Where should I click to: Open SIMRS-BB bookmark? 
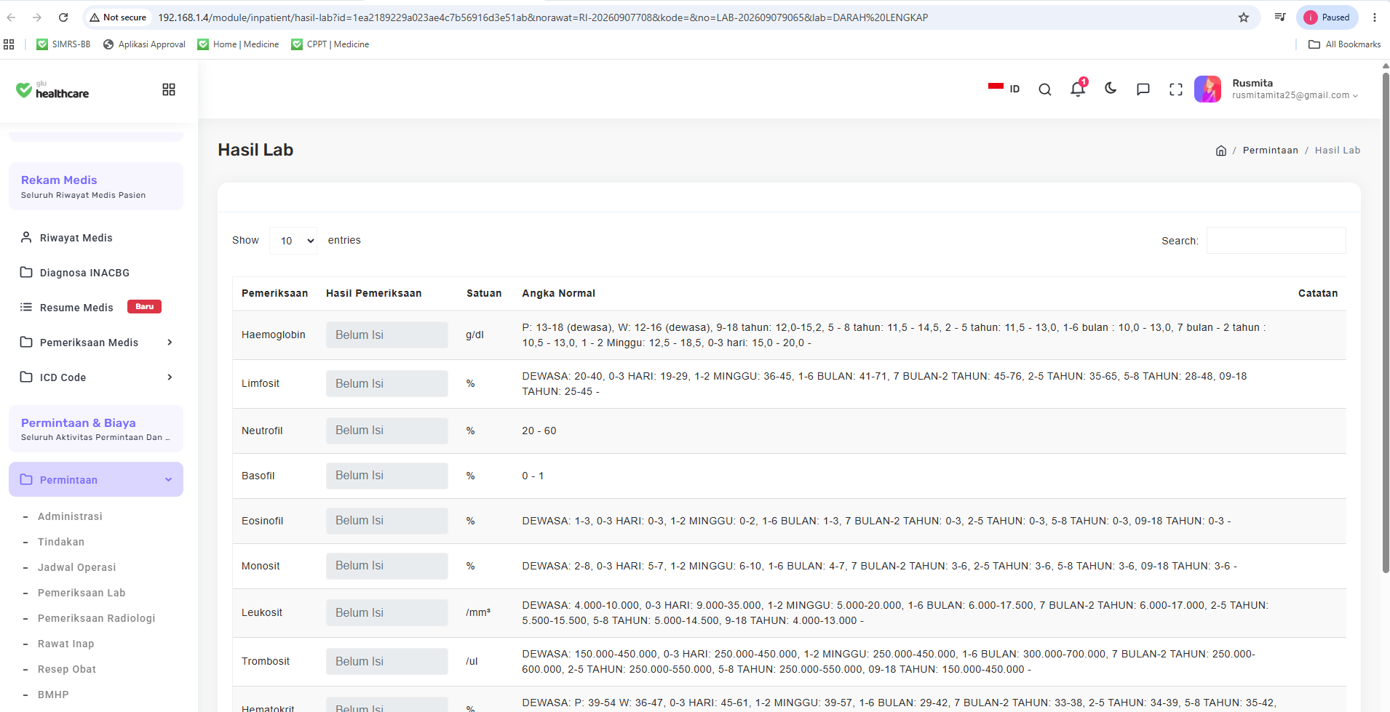coord(63,44)
